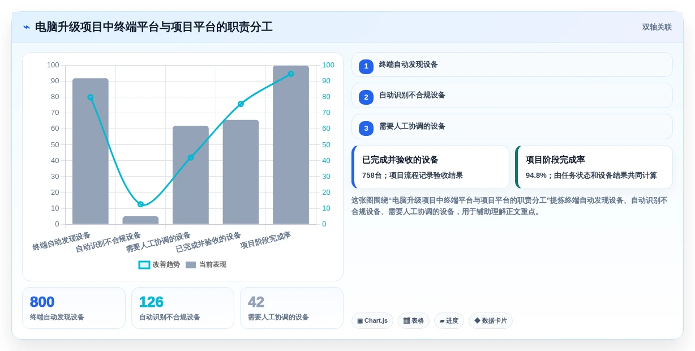Image resolution: width=695 pixels, height=351 pixels.
Task: Click the 126 stat card
Action: [183, 308]
